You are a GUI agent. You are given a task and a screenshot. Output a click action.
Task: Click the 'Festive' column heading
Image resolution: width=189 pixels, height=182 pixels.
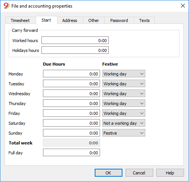[x=110, y=64]
